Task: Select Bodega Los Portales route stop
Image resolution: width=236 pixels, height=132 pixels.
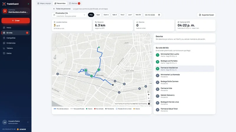Action: point(185,62)
